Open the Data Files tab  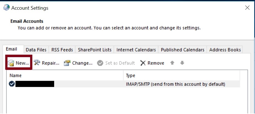(36, 50)
